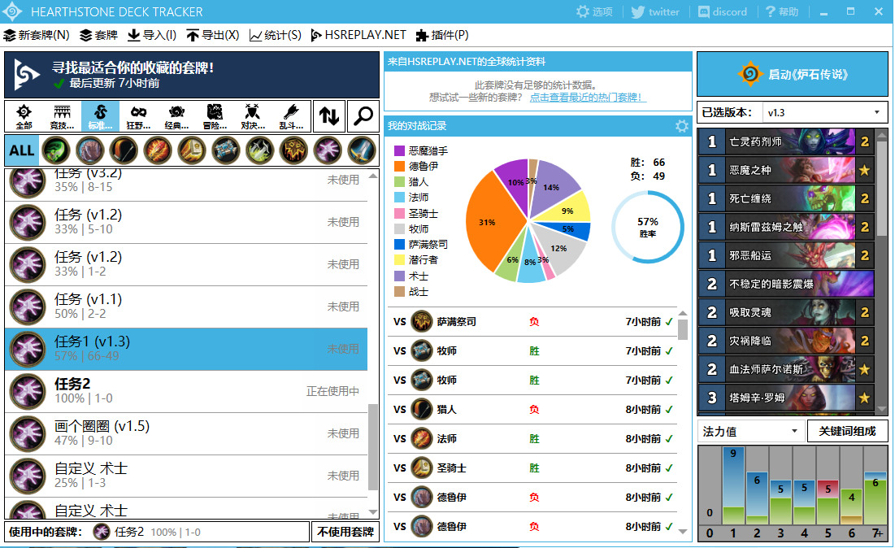Open the VS 萨满祭司 match record row
This screenshot has width=895, height=548.
tap(532, 322)
